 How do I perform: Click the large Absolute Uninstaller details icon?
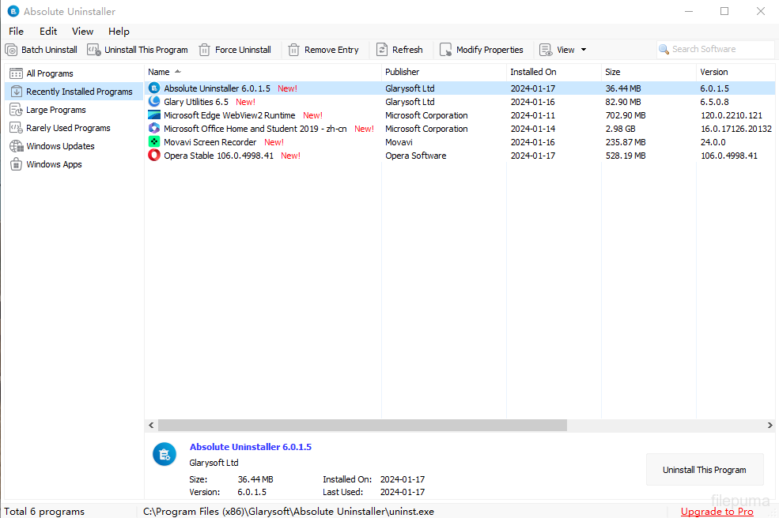click(164, 454)
